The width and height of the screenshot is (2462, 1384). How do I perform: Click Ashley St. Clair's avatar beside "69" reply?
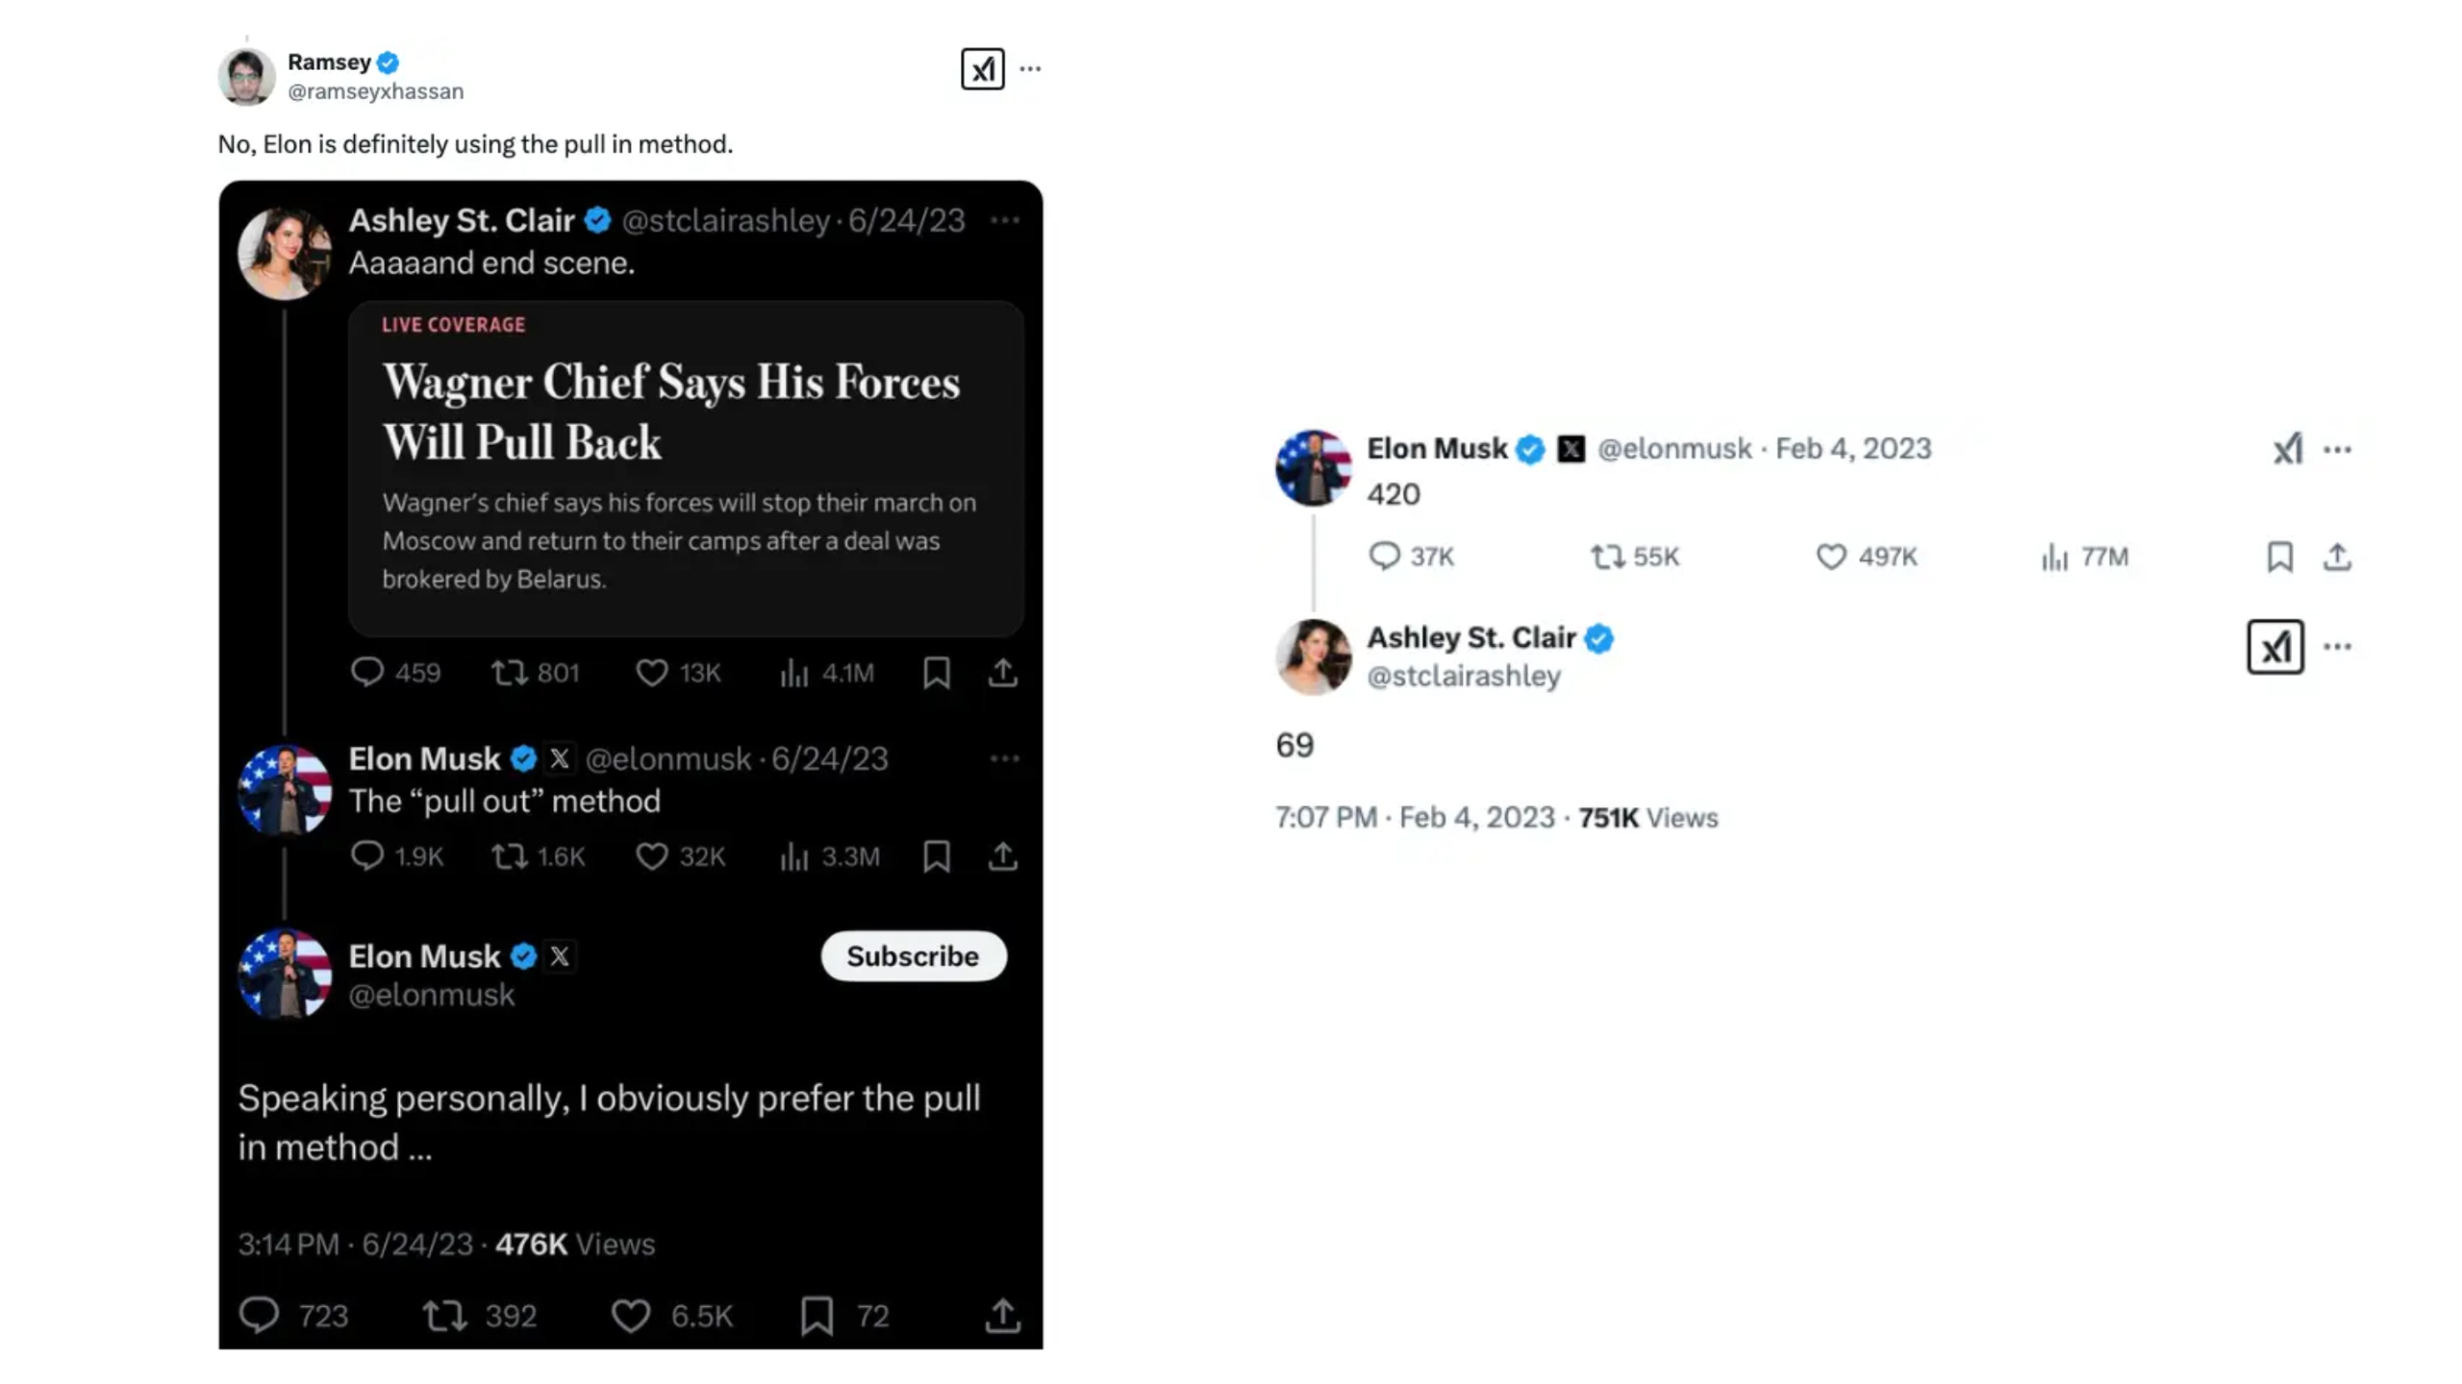(x=1313, y=656)
